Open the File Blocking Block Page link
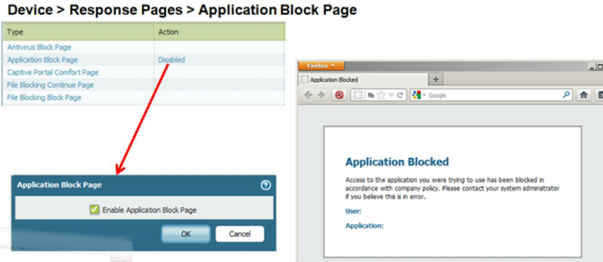Image resolution: width=603 pixels, height=262 pixels. pyautogui.click(x=44, y=97)
